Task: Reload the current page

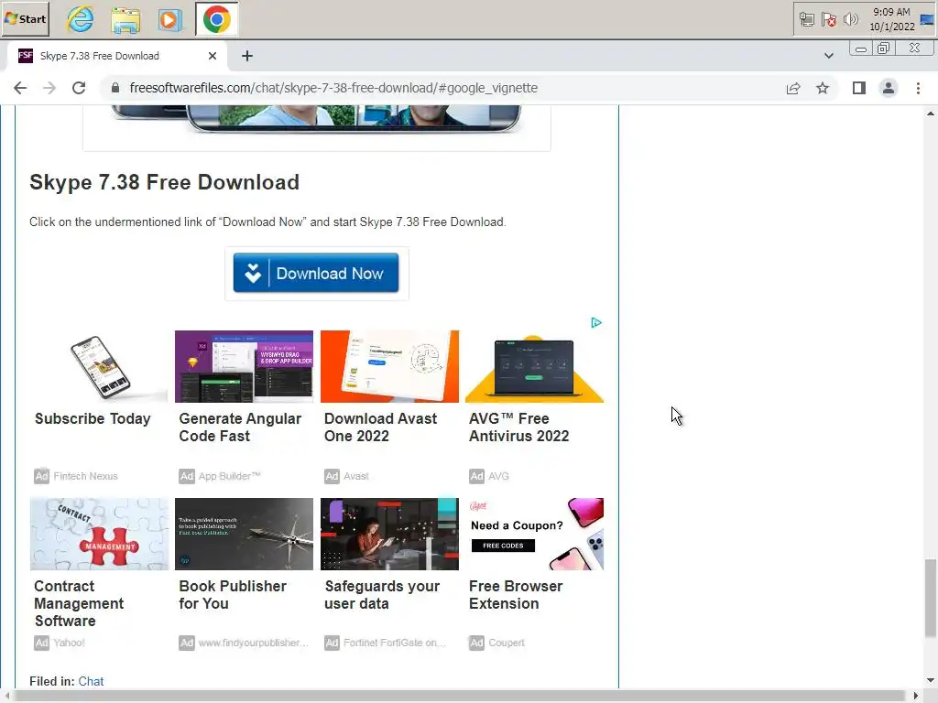Action: (x=79, y=89)
